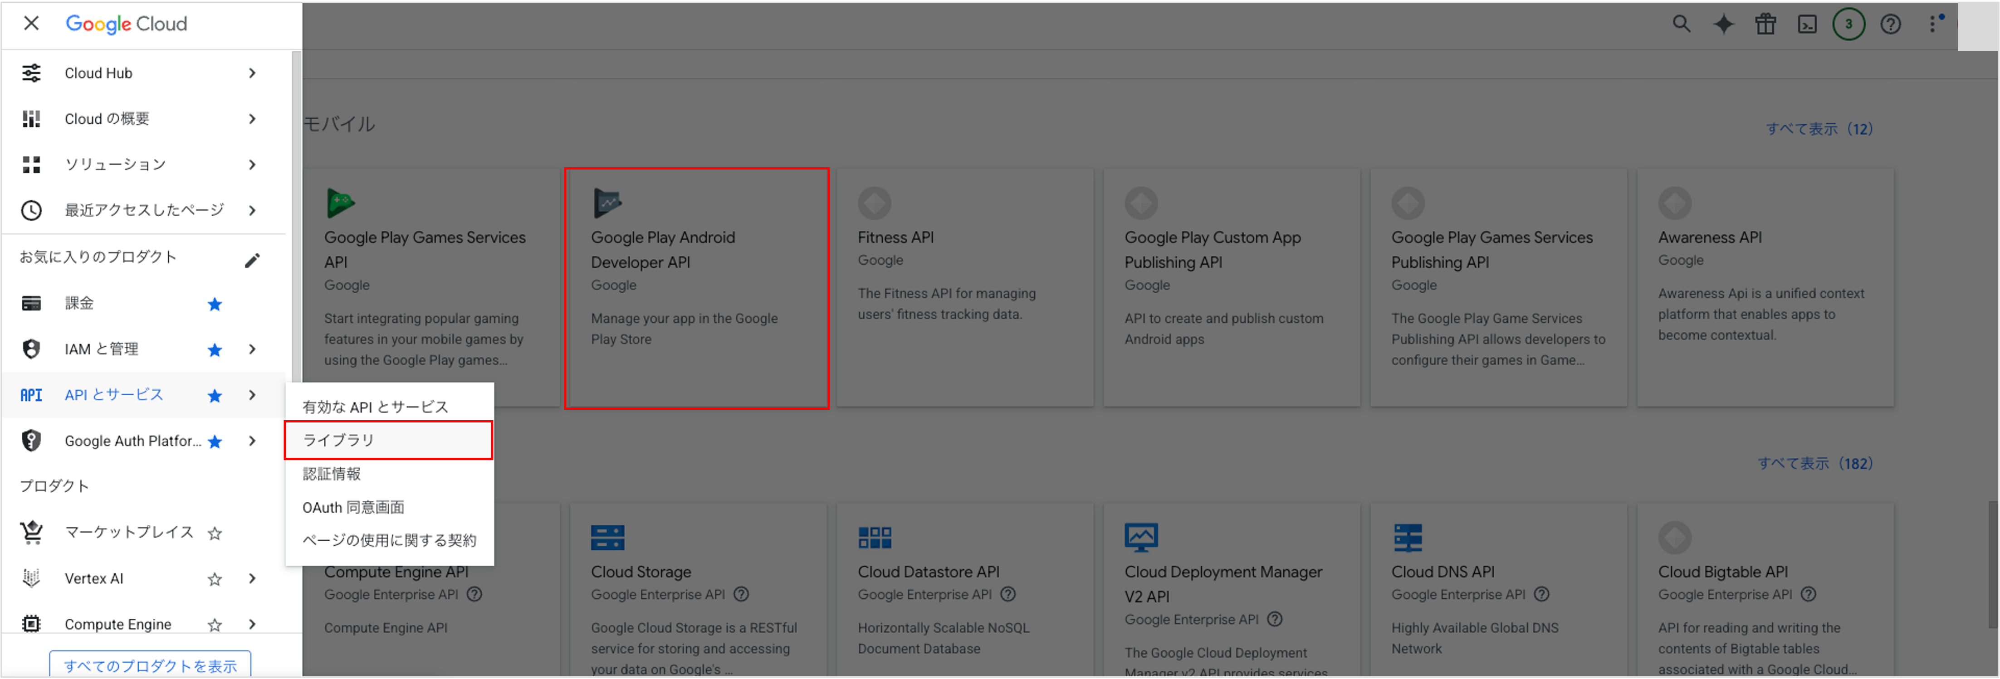Click the Vertex AI icon
Screen dimensions: 2000x679
pyautogui.click(x=31, y=578)
